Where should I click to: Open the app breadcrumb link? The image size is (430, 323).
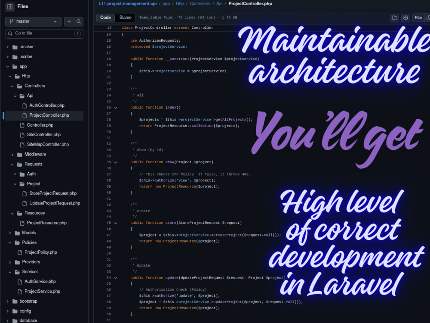point(166,3)
